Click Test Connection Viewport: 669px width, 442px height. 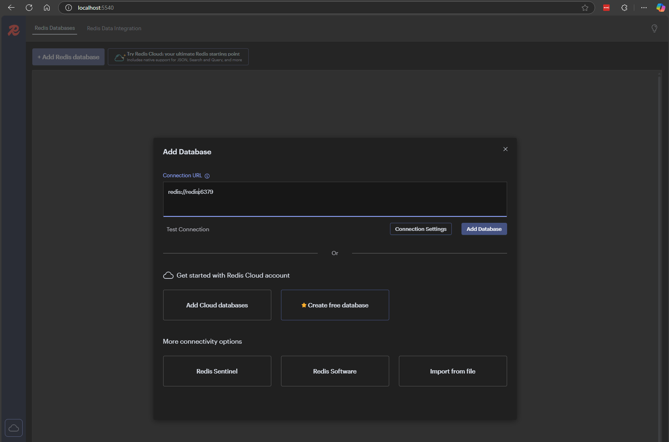(x=188, y=229)
